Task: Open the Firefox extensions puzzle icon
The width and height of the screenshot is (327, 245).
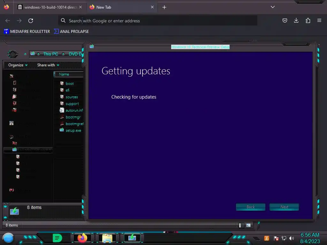Action: point(308,20)
